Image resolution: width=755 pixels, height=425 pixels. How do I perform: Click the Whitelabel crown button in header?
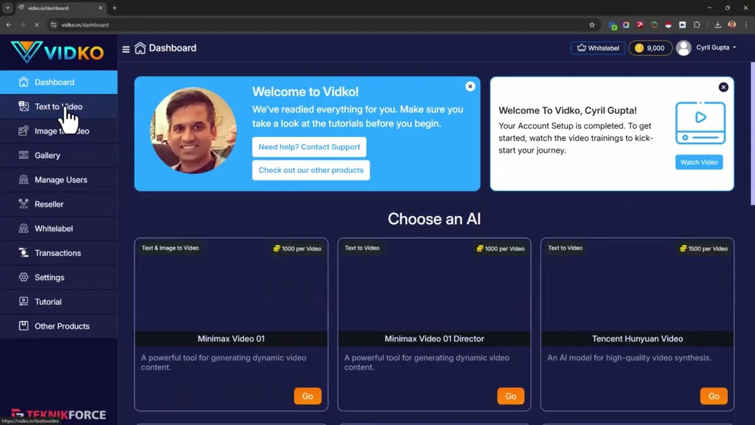point(598,48)
